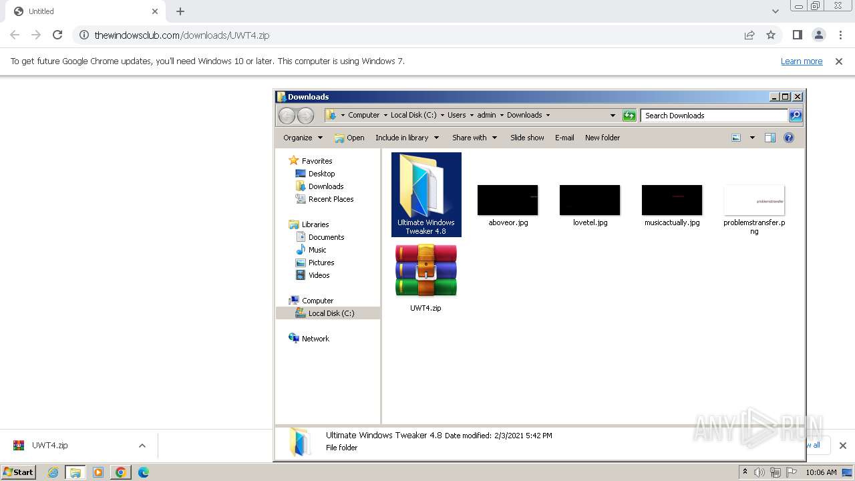This screenshot has height=481, width=855.
Task: Bookmark this page with the star icon
Action: [x=771, y=35]
